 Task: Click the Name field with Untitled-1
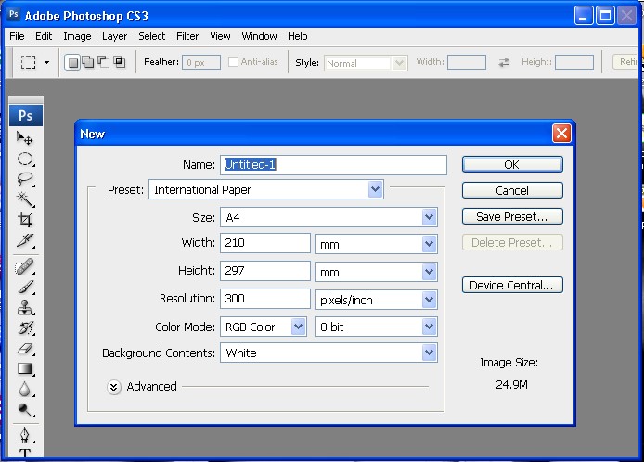coord(333,165)
